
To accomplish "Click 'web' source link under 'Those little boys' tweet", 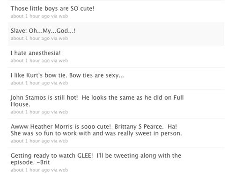I will coord(63,16).
